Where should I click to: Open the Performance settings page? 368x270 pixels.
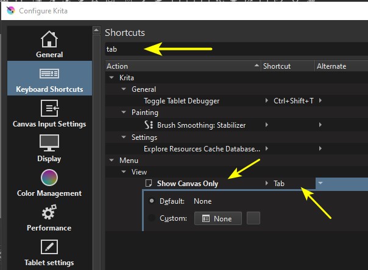click(x=49, y=217)
